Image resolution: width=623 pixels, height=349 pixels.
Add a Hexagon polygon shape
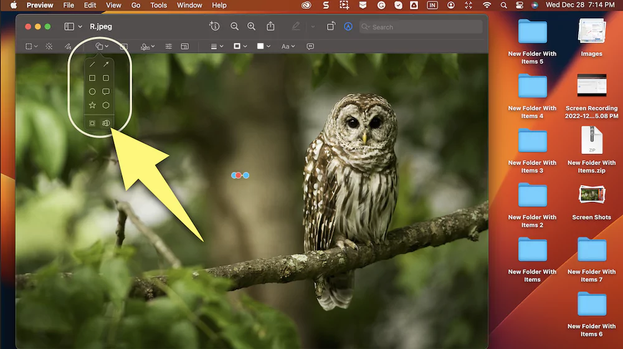pos(106,105)
